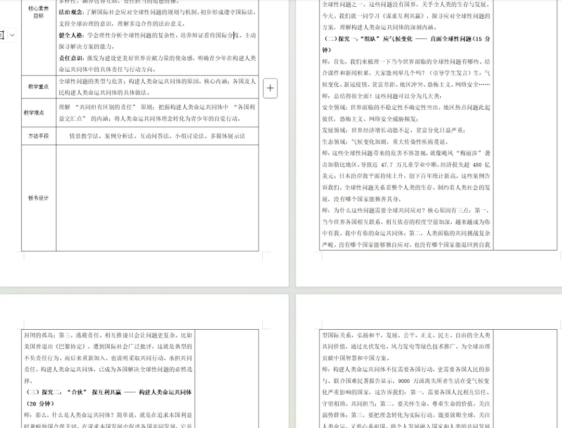Click the bold 责任意识 label
Screen dimensions: 562x428
point(71,58)
